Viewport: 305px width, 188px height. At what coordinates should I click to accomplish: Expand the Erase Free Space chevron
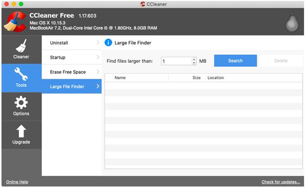(98, 71)
